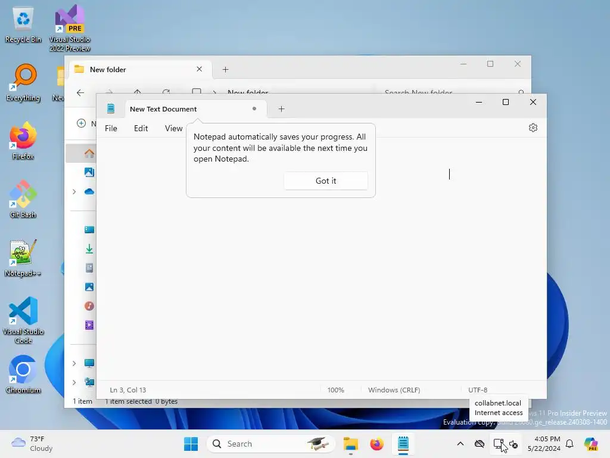Expand Network node in Explorer sidebar

coord(74,382)
